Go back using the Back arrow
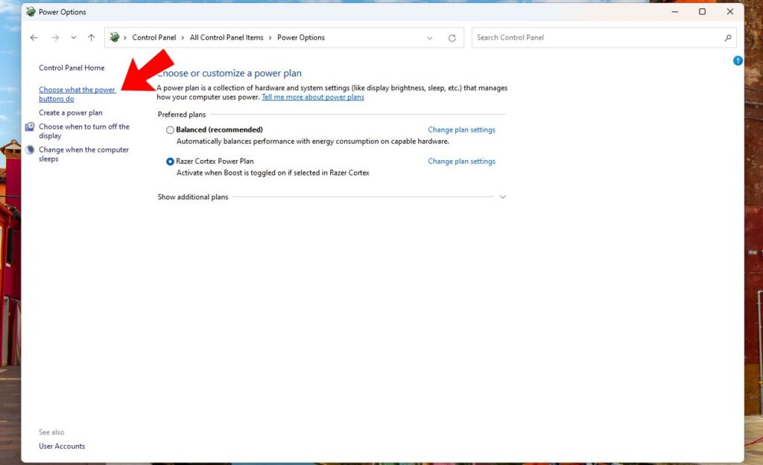 coord(34,37)
